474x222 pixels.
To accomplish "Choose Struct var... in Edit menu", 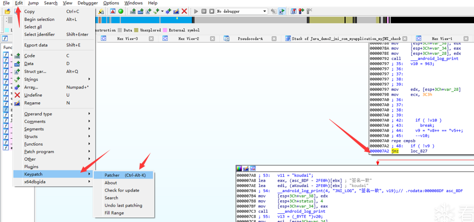I will point(54,71).
